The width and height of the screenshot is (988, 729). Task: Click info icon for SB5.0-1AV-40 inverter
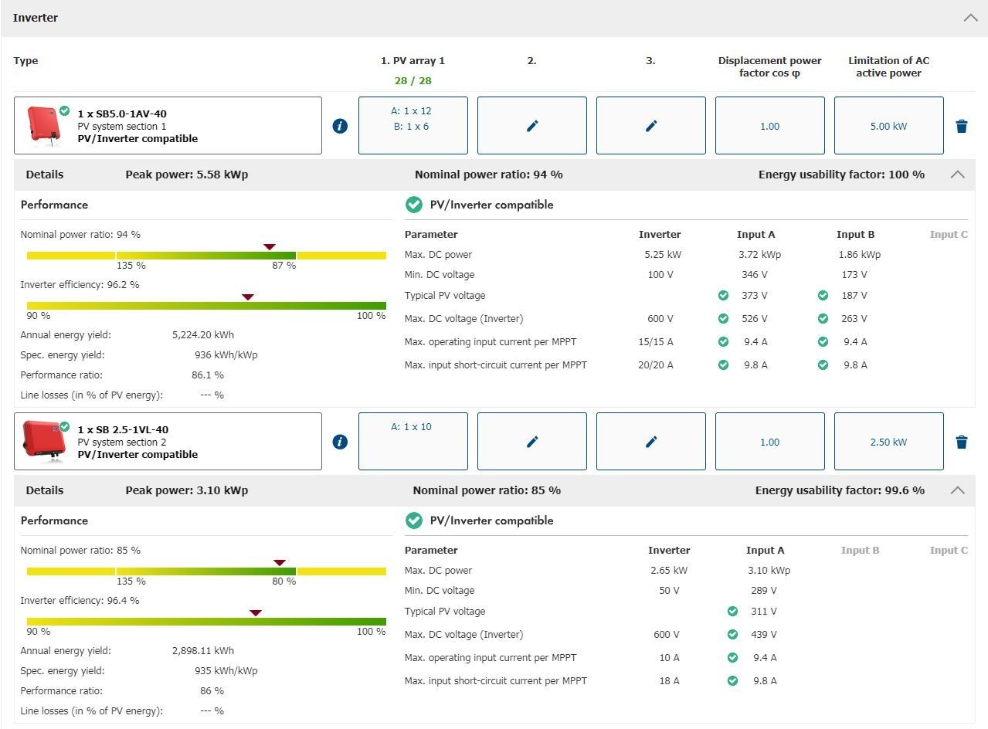(340, 126)
